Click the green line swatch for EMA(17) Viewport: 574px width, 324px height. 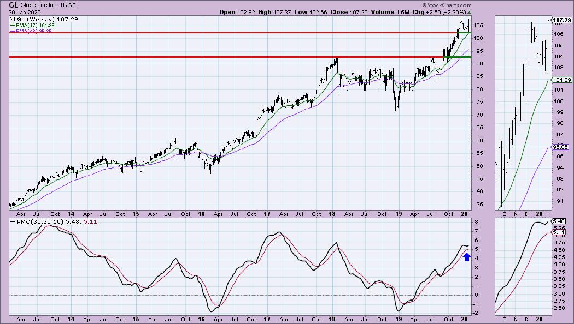[x=13, y=26]
